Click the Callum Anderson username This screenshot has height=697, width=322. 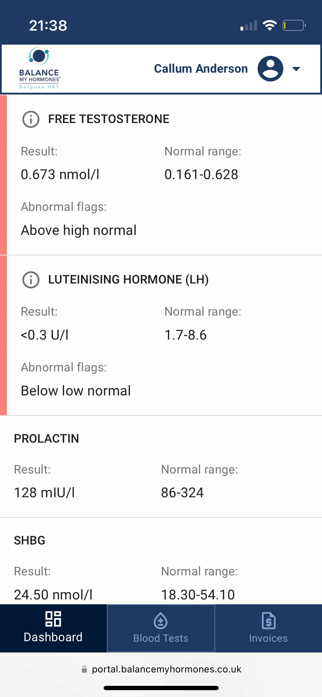pyautogui.click(x=201, y=69)
